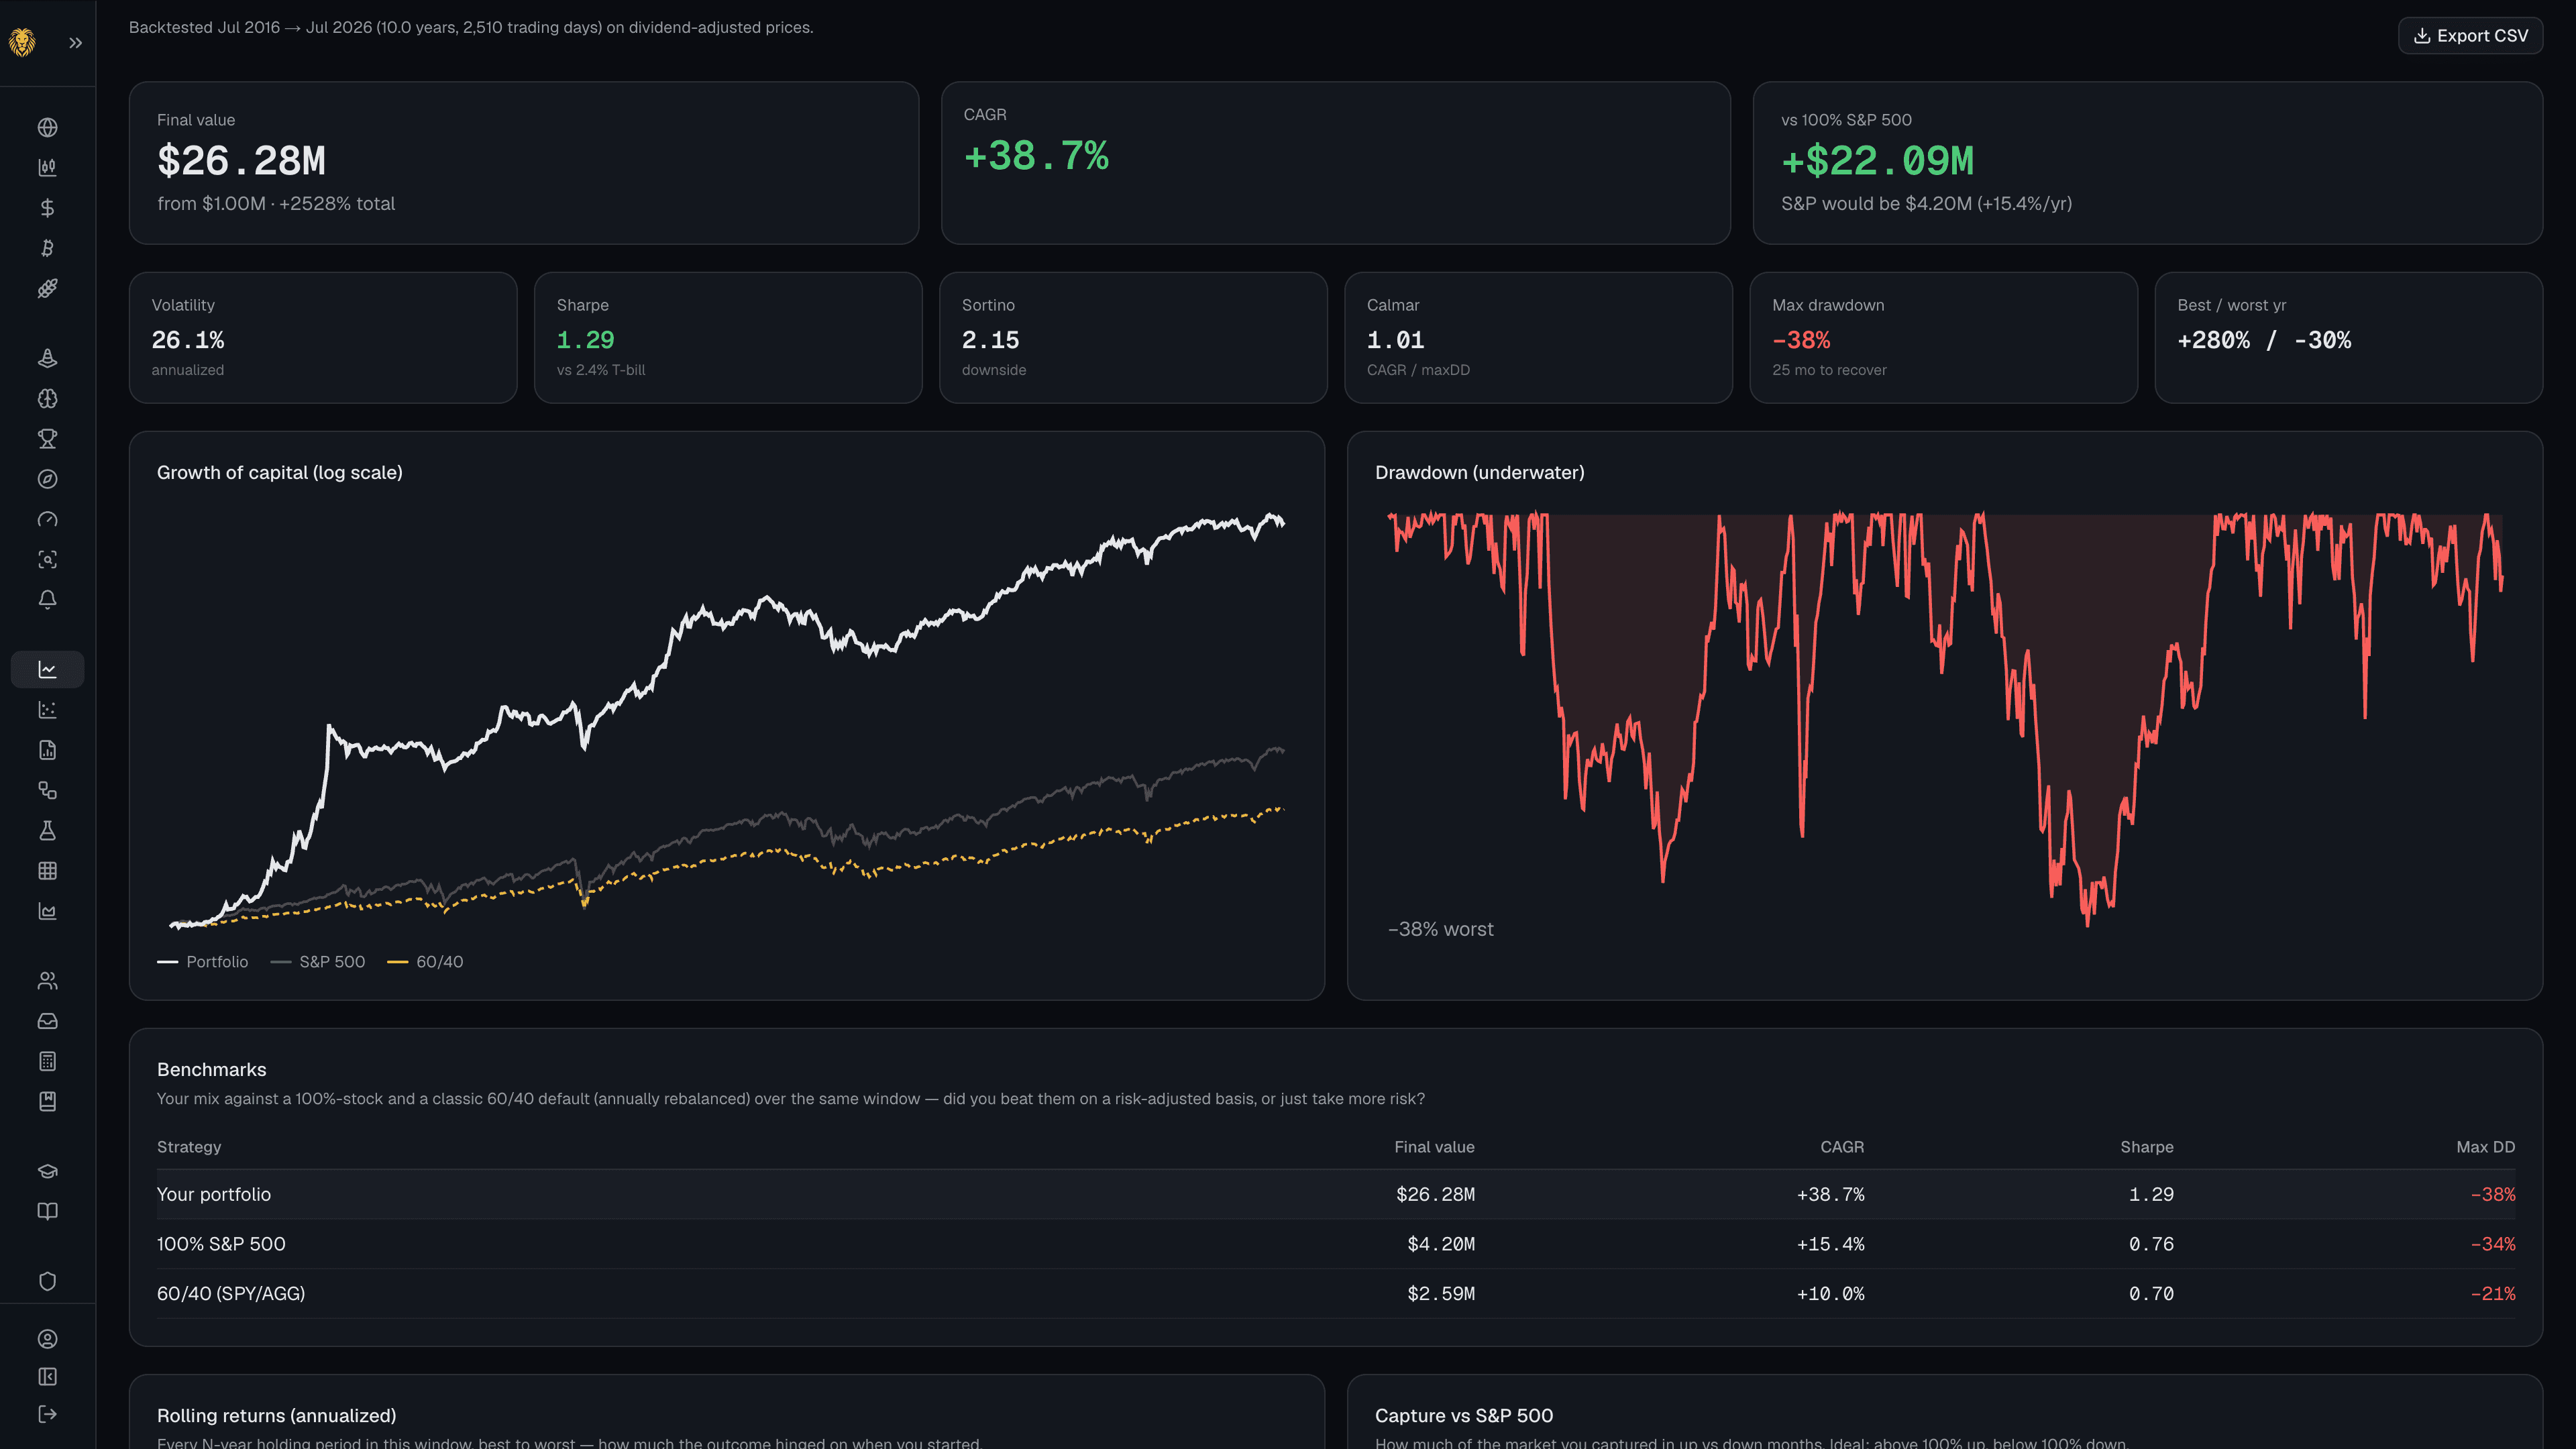Screen dimensions: 2576x1449
Task: Click the Sortino 2.15 value
Action: [990, 340]
